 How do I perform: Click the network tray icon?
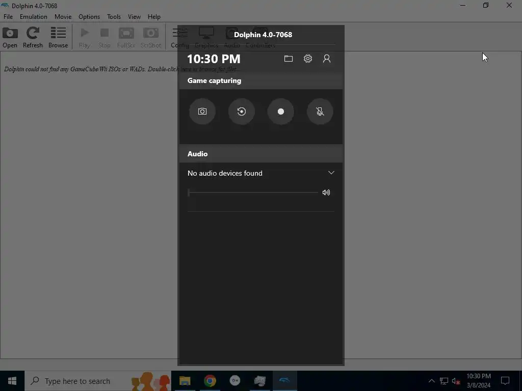point(444,381)
